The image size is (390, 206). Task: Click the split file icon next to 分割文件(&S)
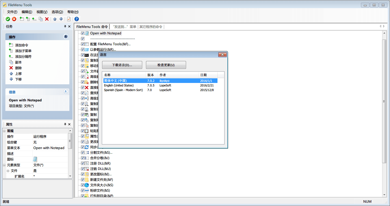(x=87, y=153)
